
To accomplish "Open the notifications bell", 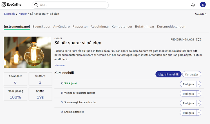I will pos(193,5).
